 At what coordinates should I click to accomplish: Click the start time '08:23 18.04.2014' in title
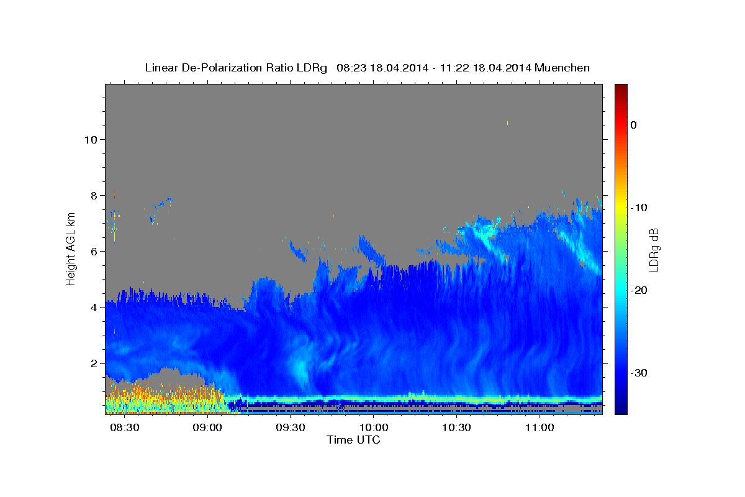pos(382,68)
